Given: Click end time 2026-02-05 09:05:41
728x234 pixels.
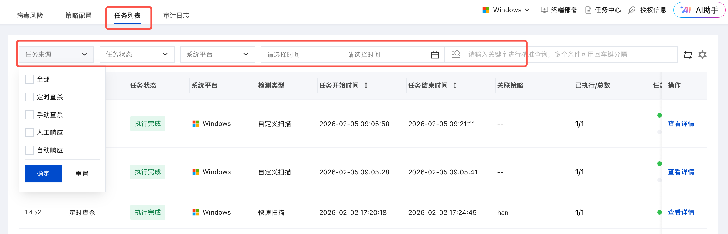Looking at the screenshot, I should pos(443,172).
